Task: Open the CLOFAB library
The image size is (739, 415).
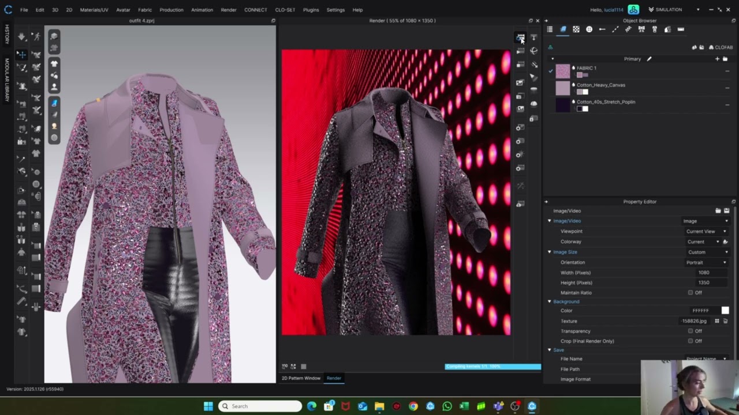Action: tap(721, 47)
